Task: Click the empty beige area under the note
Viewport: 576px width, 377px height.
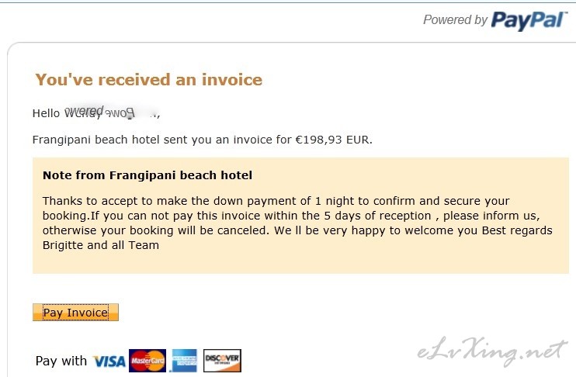Action: pyautogui.click(x=300, y=262)
